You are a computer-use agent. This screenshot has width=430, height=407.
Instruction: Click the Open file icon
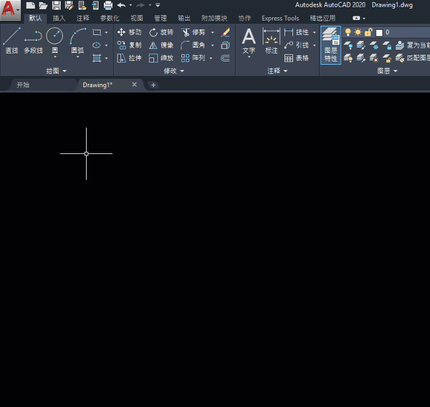point(43,5)
